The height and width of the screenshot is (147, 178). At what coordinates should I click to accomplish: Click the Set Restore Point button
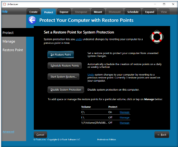[x=61, y=54]
